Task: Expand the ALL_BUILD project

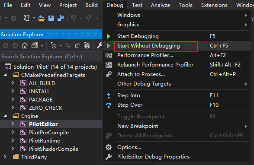Action: click(x=13, y=83)
